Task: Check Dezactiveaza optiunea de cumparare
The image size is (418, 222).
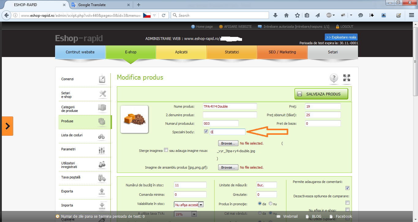Action: (x=347, y=203)
